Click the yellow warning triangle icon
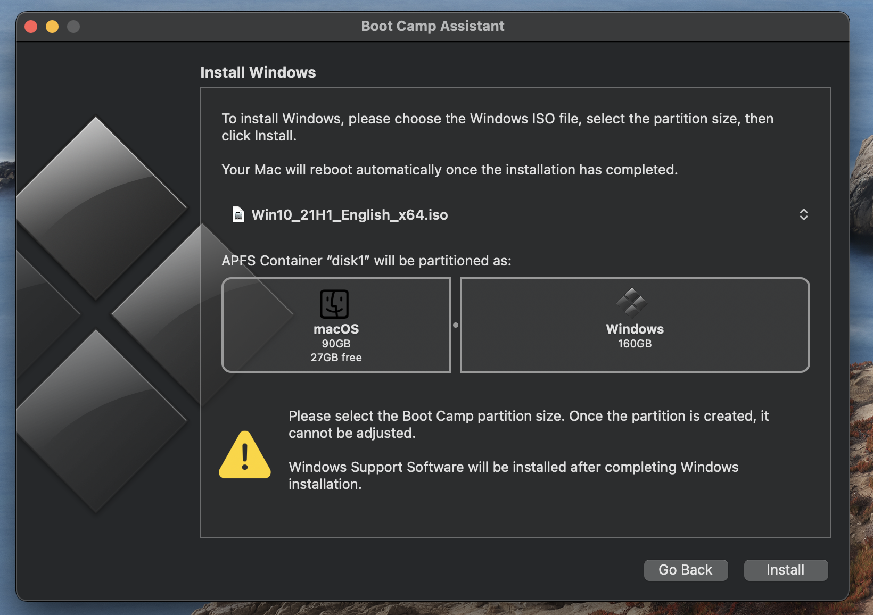Viewport: 873px width, 615px height. coord(245,455)
